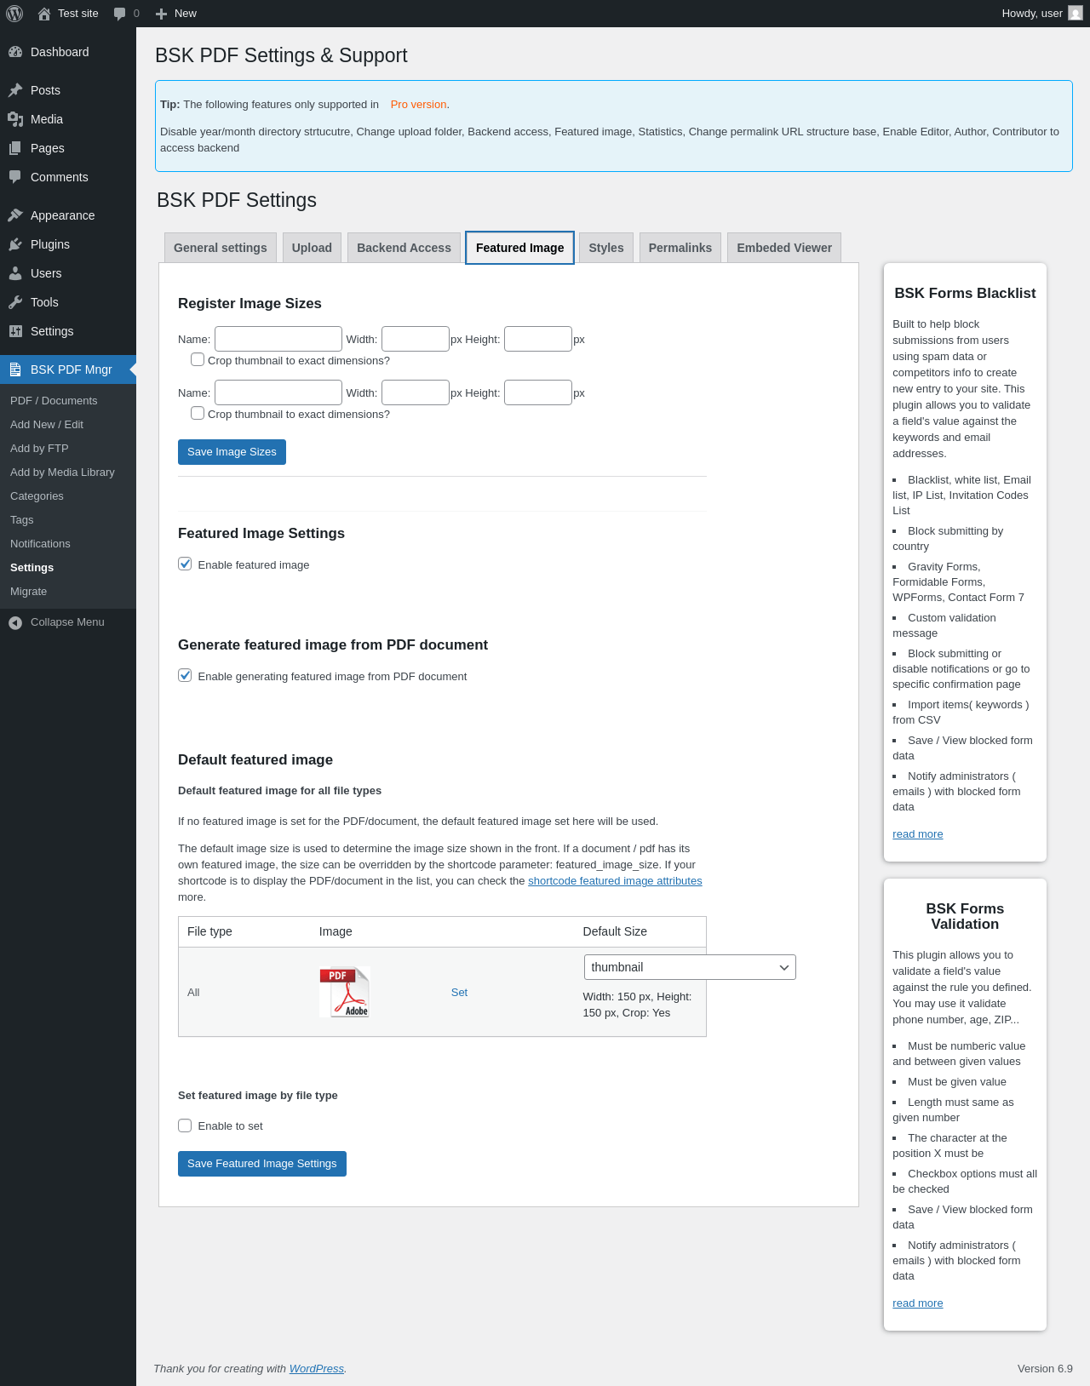The width and height of the screenshot is (1090, 1386).
Task: Open the Test site home icon
Action: [x=44, y=14]
